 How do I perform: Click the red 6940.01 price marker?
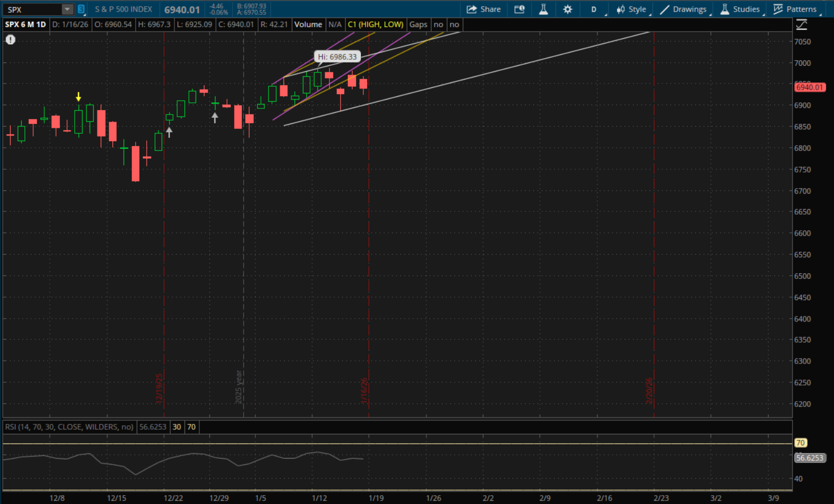click(x=809, y=87)
